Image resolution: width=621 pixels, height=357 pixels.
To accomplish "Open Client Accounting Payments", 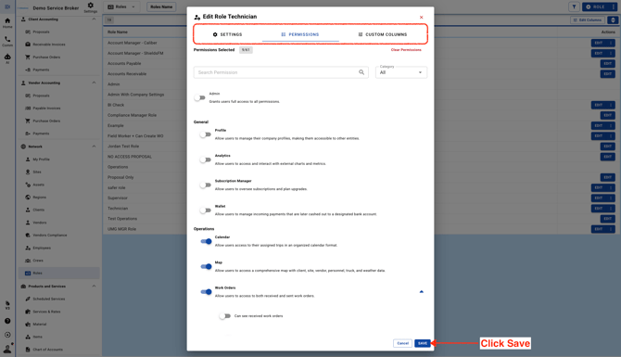I will [x=41, y=70].
